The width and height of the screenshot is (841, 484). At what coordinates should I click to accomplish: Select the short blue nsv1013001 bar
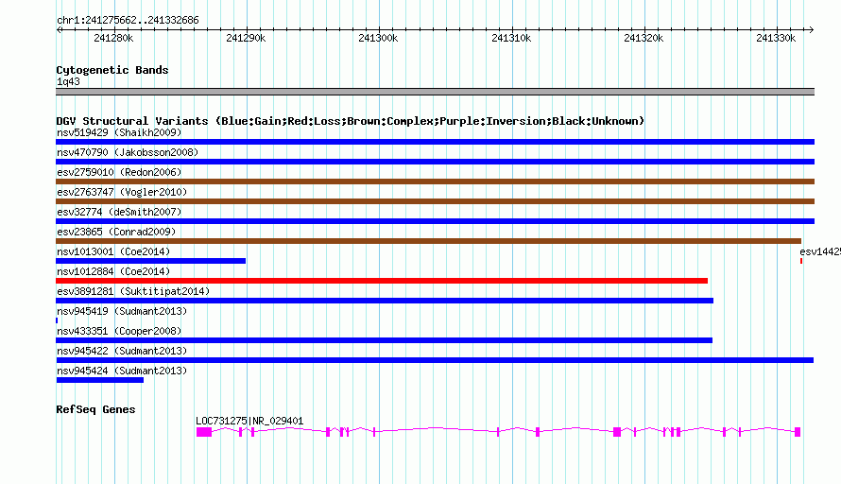pos(150,261)
